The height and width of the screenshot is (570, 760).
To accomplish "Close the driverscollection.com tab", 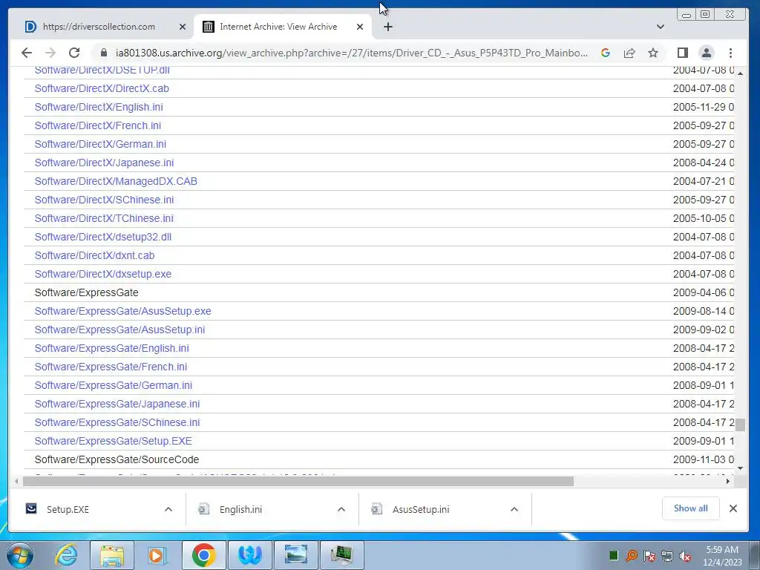I will [x=183, y=27].
